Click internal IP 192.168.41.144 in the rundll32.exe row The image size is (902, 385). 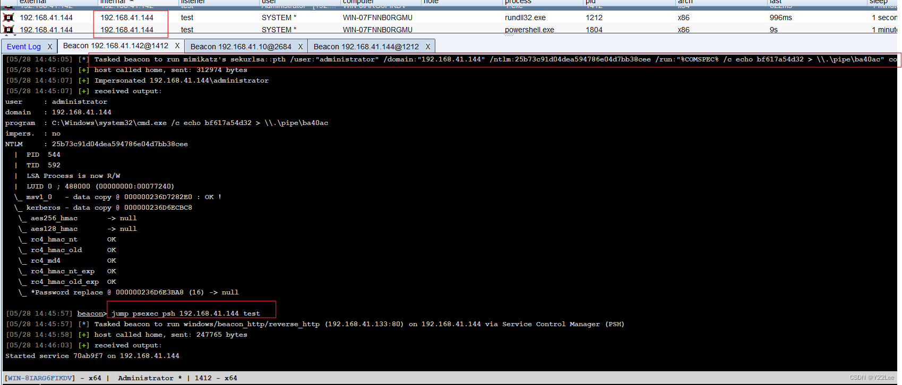[127, 17]
